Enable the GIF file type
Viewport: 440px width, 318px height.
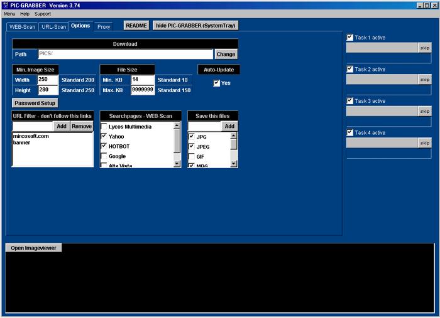[x=191, y=156]
